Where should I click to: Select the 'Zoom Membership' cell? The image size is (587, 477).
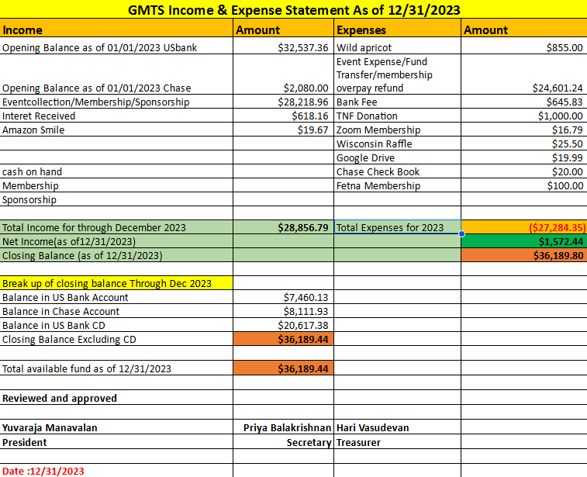(397, 130)
